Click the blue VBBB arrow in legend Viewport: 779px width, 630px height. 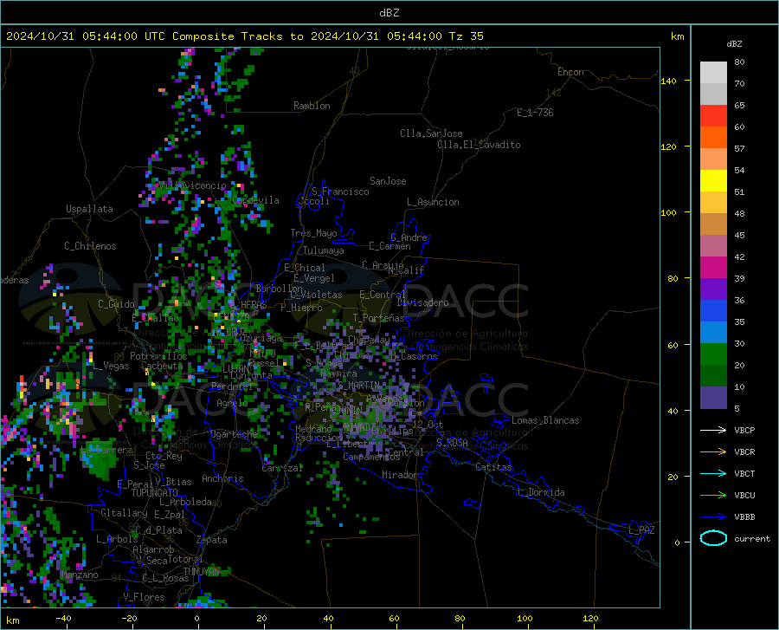tap(713, 517)
